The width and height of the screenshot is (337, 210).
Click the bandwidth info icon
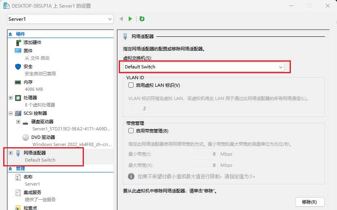point(131,176)
